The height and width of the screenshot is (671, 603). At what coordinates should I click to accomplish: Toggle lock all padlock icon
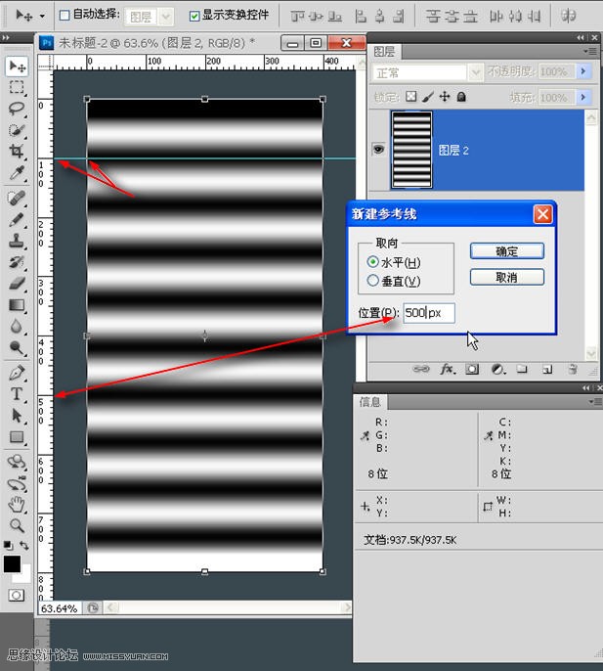(x=461, y=97)
